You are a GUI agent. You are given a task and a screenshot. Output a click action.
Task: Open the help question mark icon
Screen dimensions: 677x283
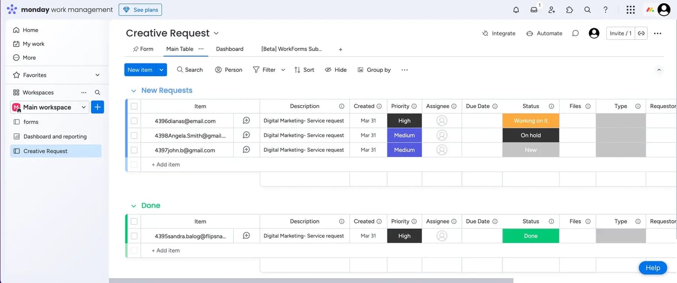coord(606,10)
